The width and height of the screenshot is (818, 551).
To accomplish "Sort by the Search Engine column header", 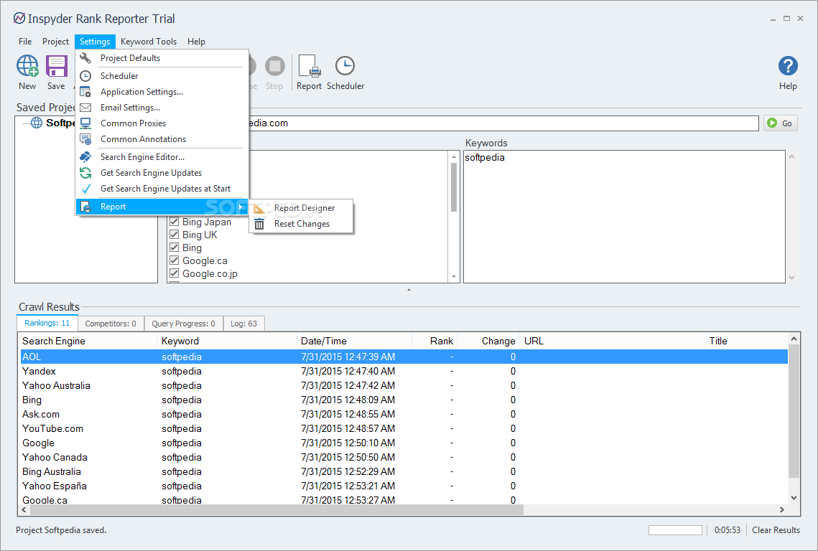I will coord(88,341).
